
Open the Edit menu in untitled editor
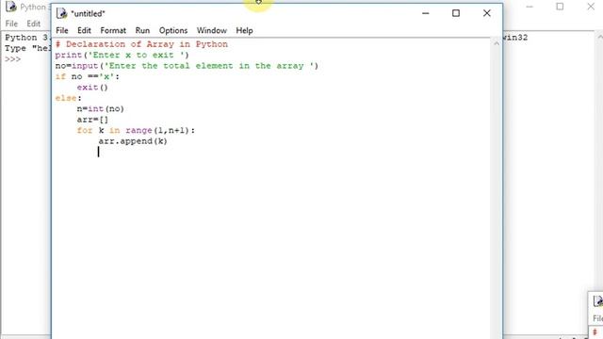84,30
